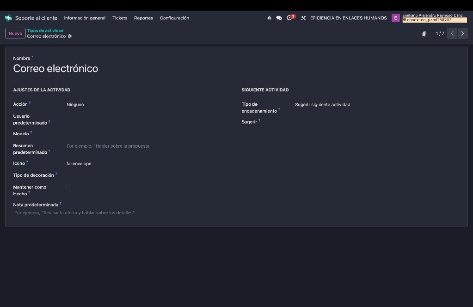Open the Configuración menu
This screenshot has width=473, height=307.
174,18
